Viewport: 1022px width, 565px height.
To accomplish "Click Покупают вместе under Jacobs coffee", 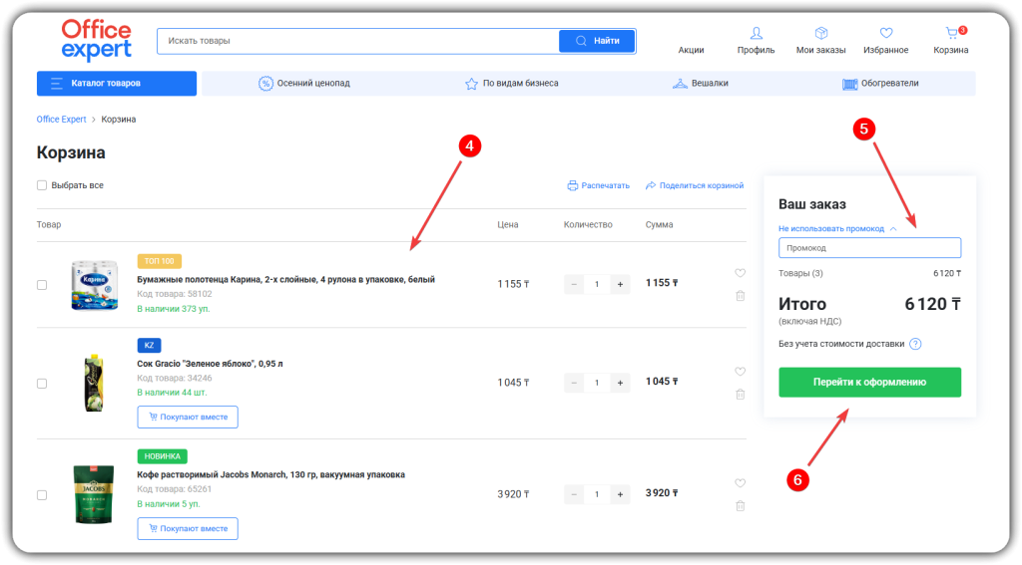I will coord(188,528).
